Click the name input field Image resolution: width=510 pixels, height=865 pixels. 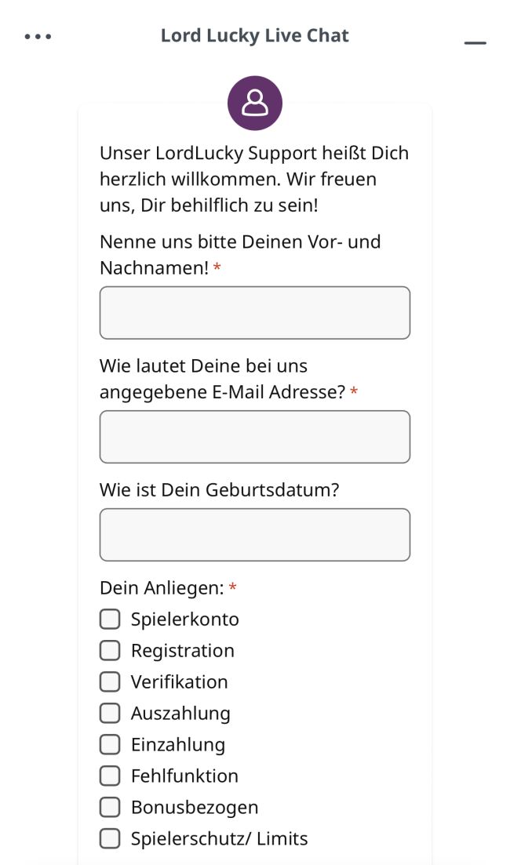click(x=255, y=313)
